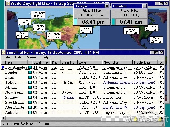170x127 pixels.
Task: Sort by the Day column header
Action: point(56,62)
